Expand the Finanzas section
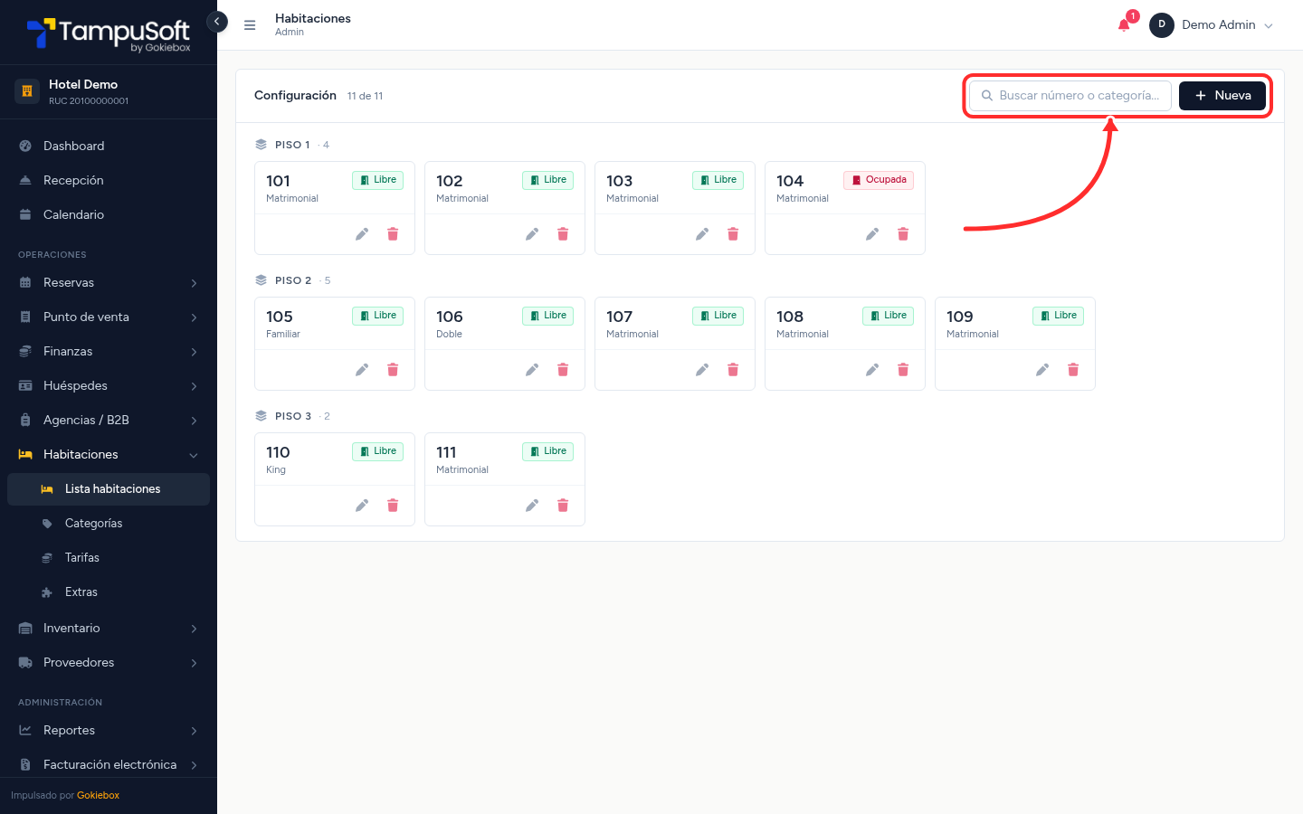 click(x=109, y=352)
